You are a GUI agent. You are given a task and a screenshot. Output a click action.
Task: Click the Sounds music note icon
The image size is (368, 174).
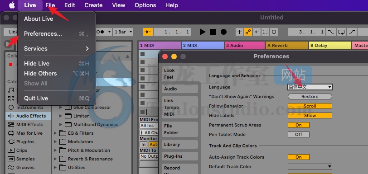coord(11,90)
